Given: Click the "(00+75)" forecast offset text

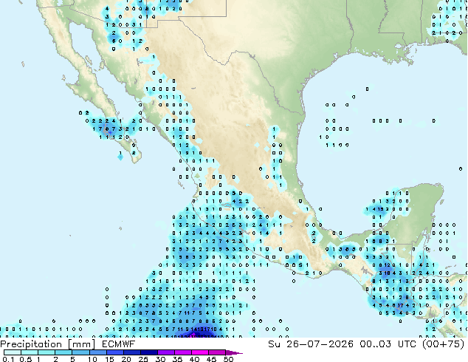Looking at the screenshot, I should point(444,344).
